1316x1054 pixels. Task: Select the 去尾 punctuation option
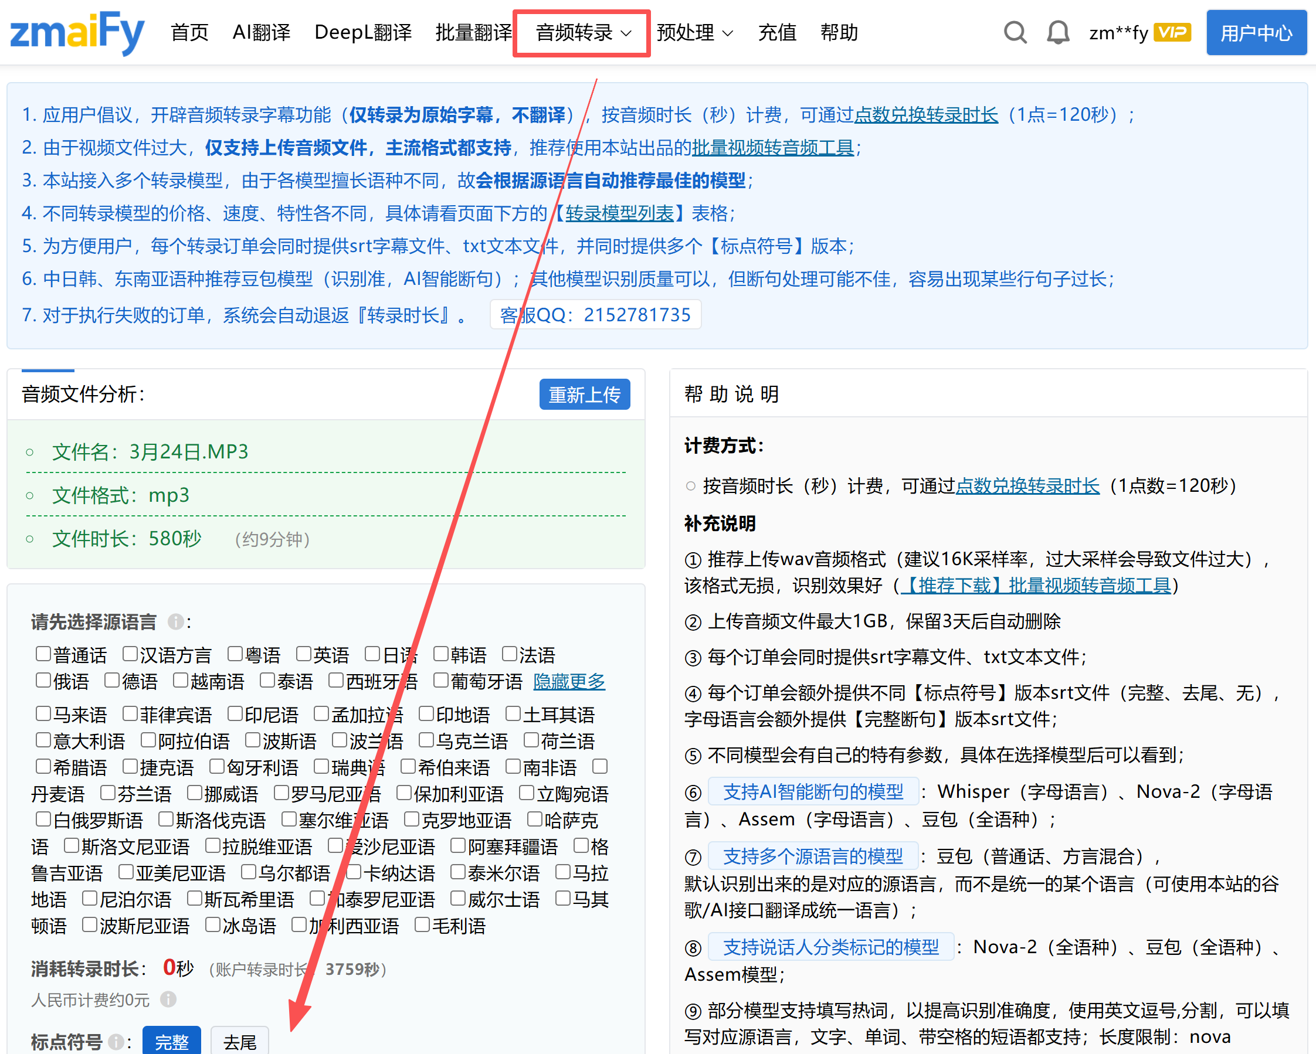239,1041
